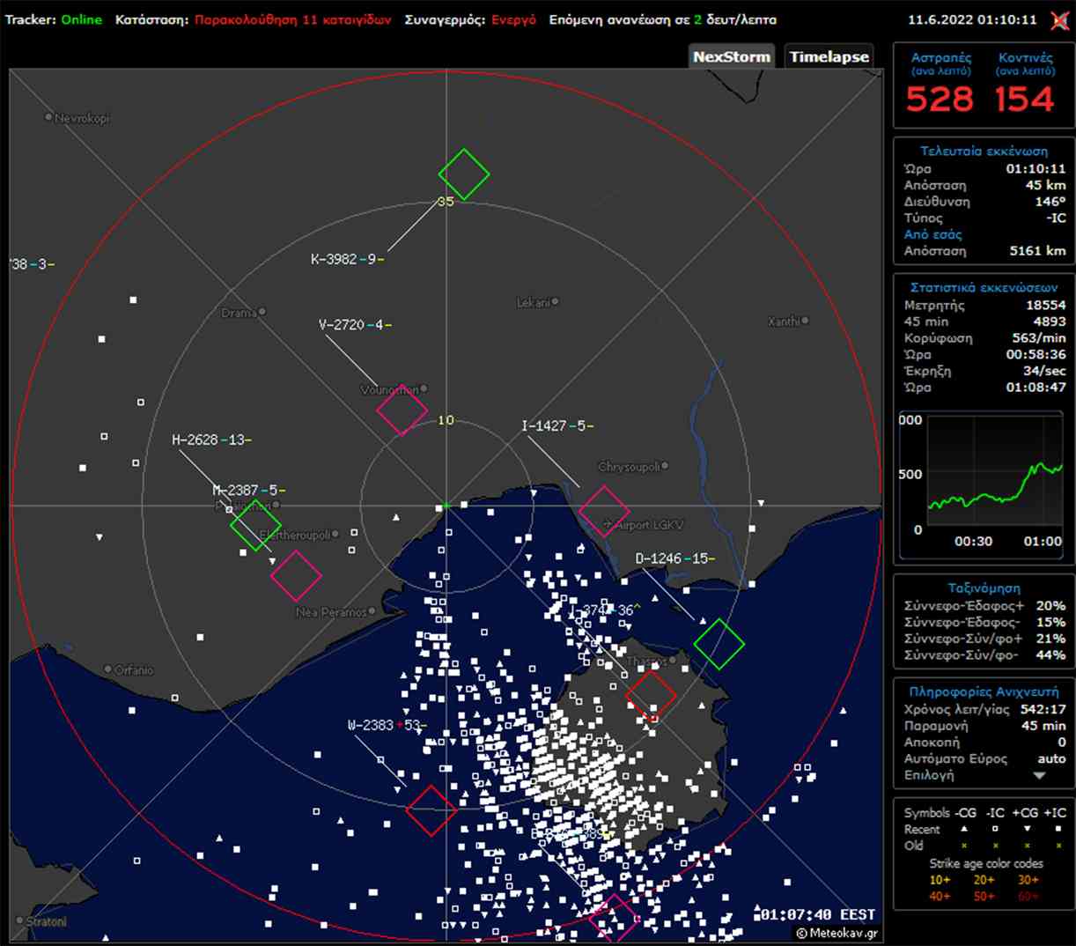Screen dimensions: 1076x946
Task: Click the Recent +IC filled square legend symbol
Action: click(x=1058, y=829)
